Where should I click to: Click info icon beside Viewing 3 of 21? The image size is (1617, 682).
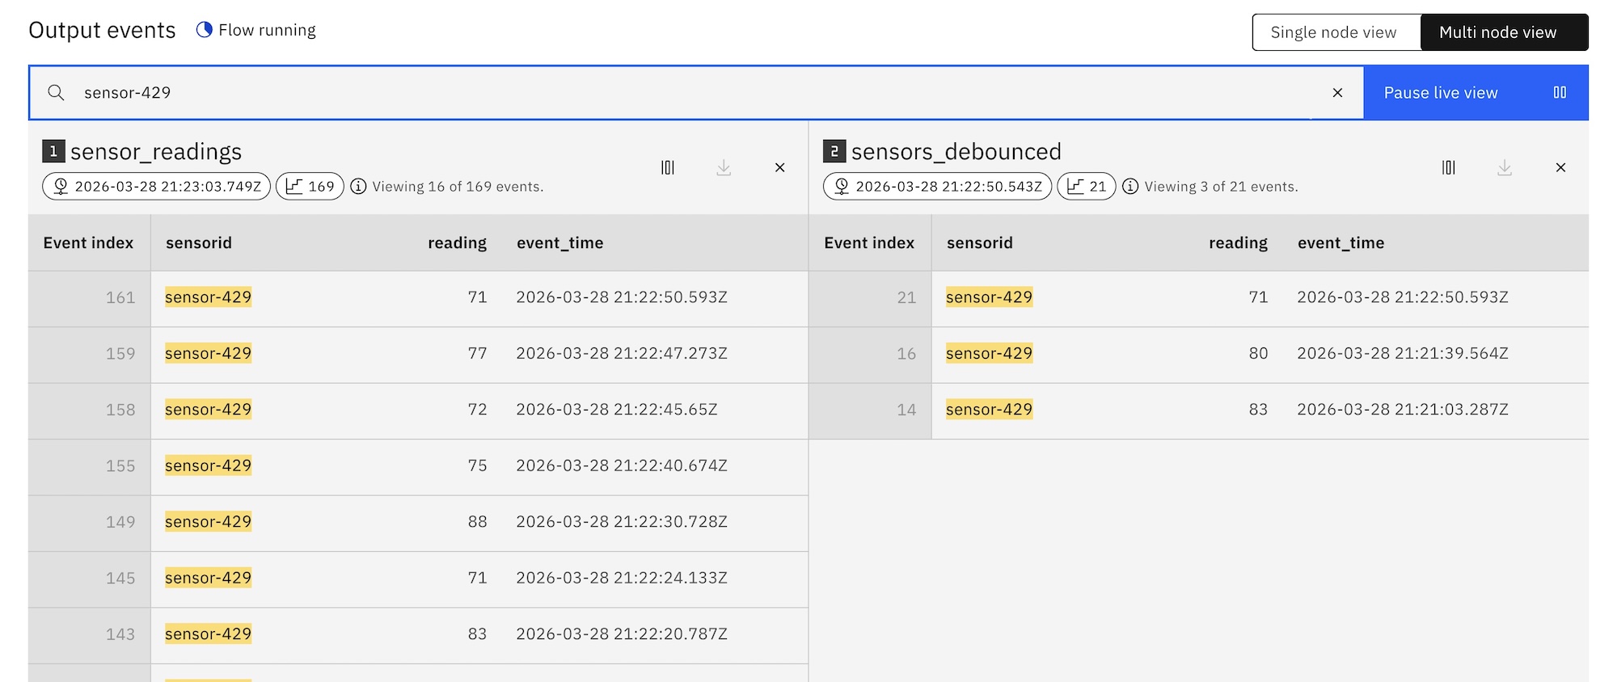pos(1130,187)
